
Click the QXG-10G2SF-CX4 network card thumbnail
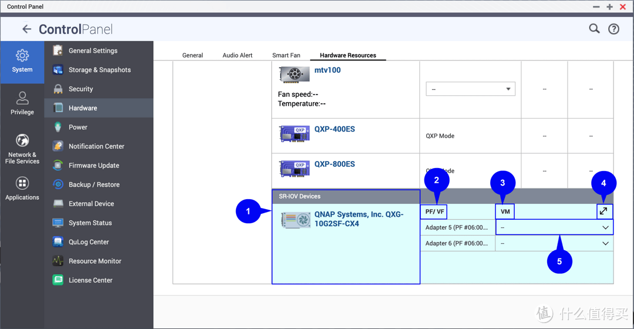296,220
